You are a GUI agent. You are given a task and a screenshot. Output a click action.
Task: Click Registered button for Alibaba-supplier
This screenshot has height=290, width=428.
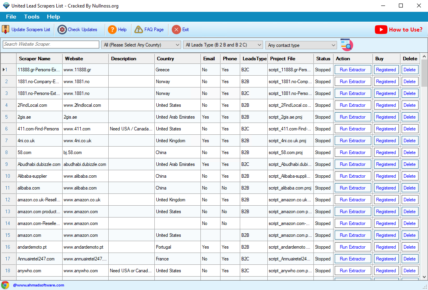coord(386,176)
